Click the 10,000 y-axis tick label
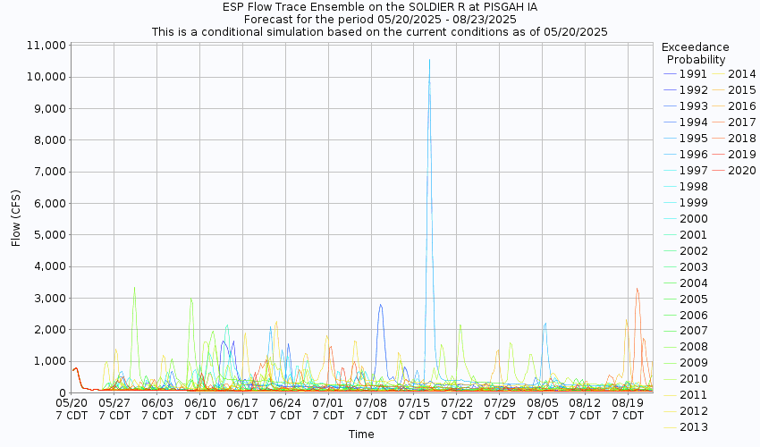This screenshot has width=760, height=447. click(x=45, y=77)
